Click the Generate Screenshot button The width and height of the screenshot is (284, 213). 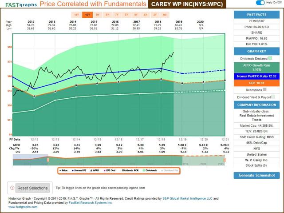click(256, 175)
